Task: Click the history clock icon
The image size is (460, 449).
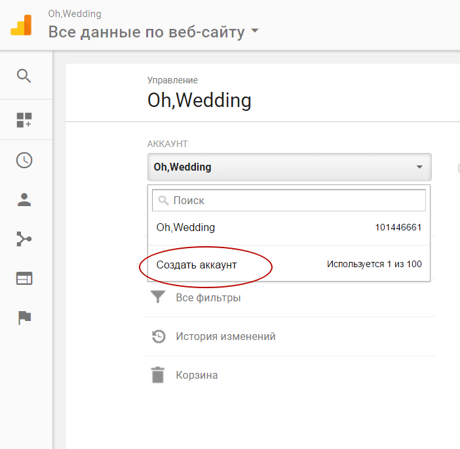Action: tap(158, 337)
